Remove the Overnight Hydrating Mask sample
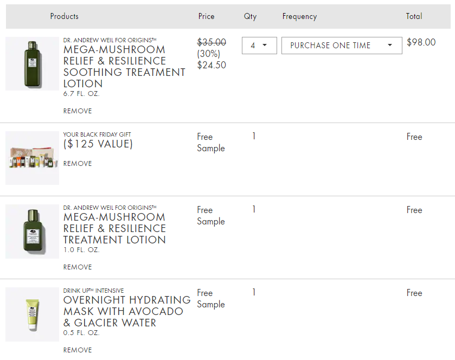 point(78,350)
